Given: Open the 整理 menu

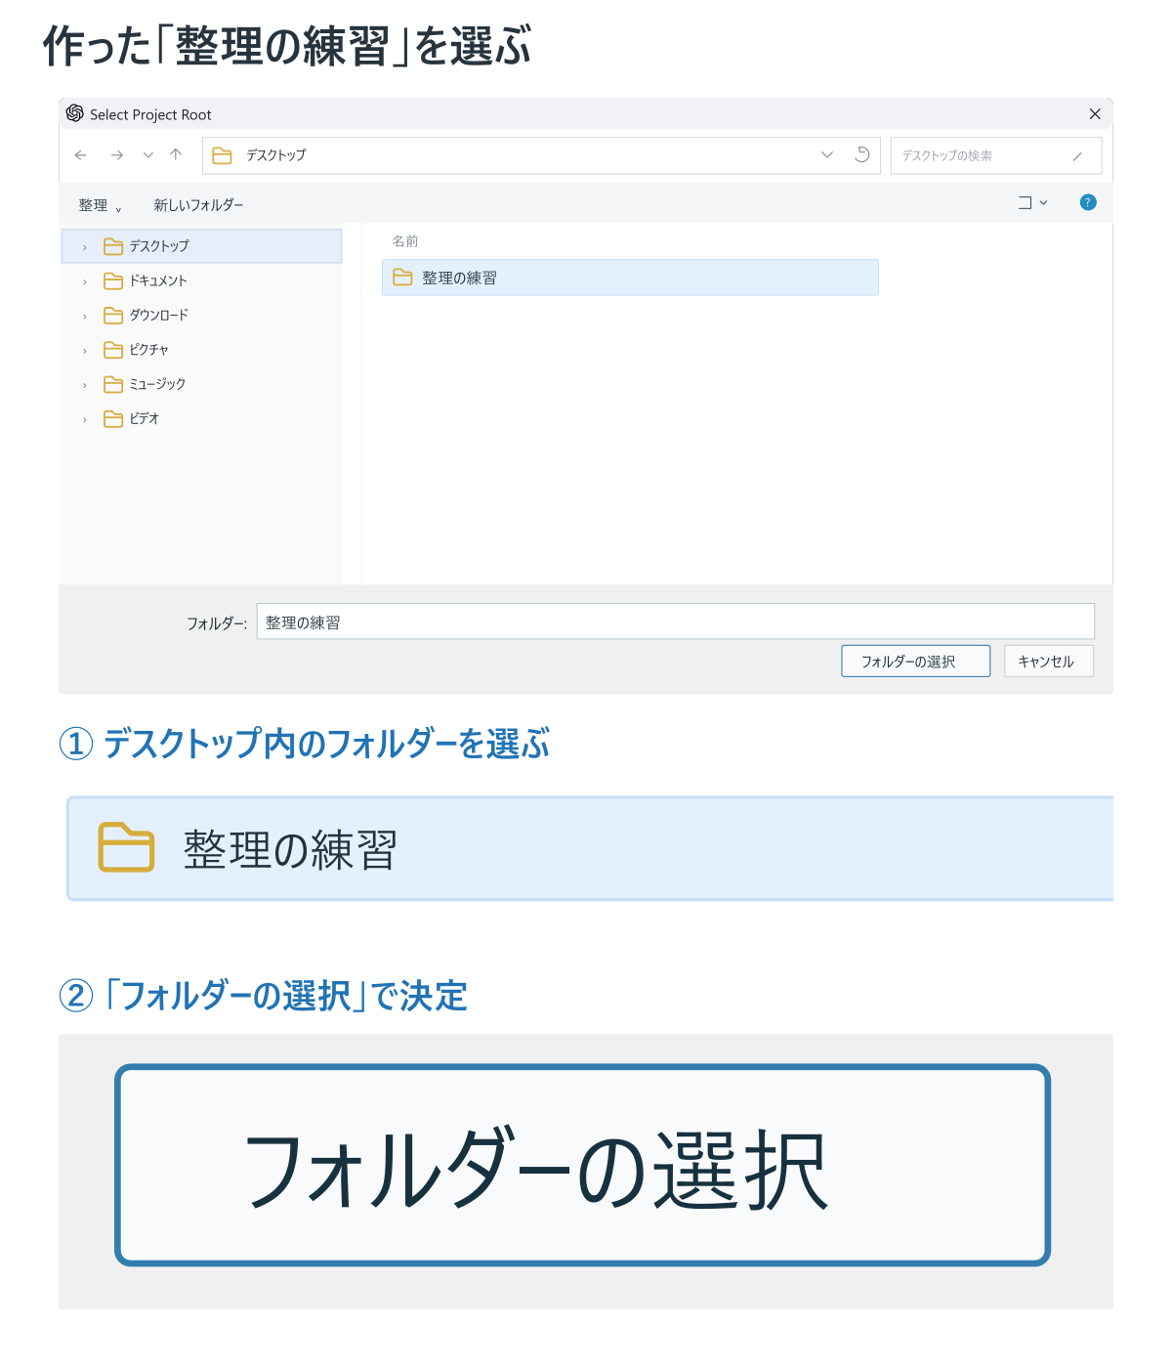Looking at the screenshot, I should [100, 205].
